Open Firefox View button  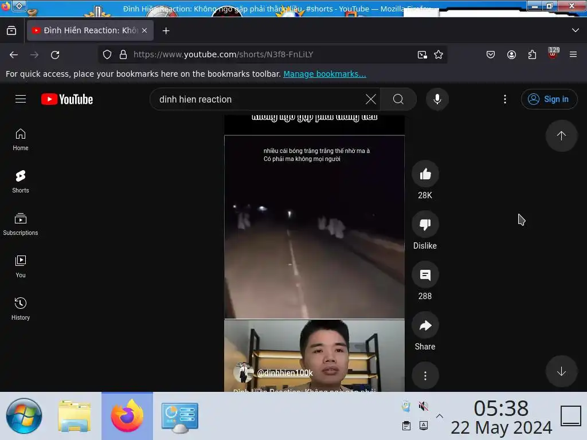coord(11,30)
